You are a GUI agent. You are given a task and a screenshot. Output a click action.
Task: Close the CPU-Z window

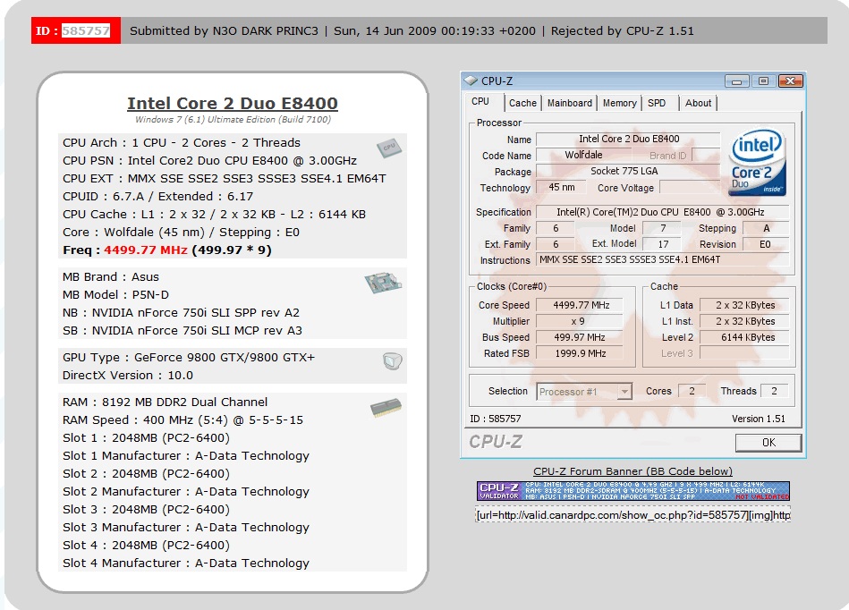[791, 81]
